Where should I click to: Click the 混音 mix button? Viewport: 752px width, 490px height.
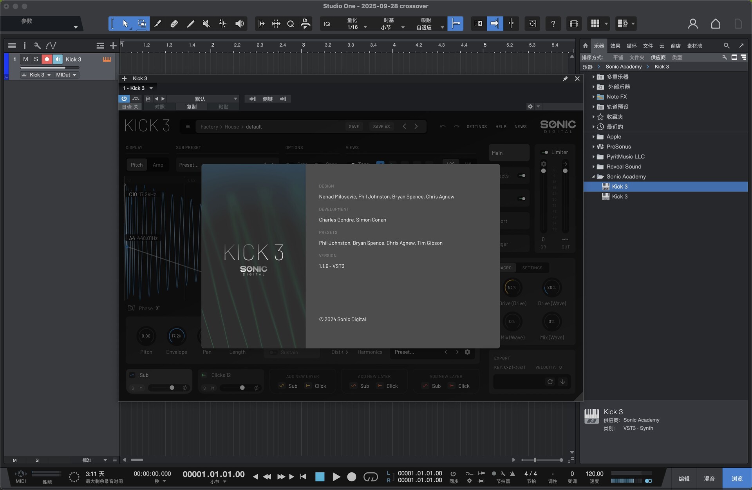click(709, 479)
